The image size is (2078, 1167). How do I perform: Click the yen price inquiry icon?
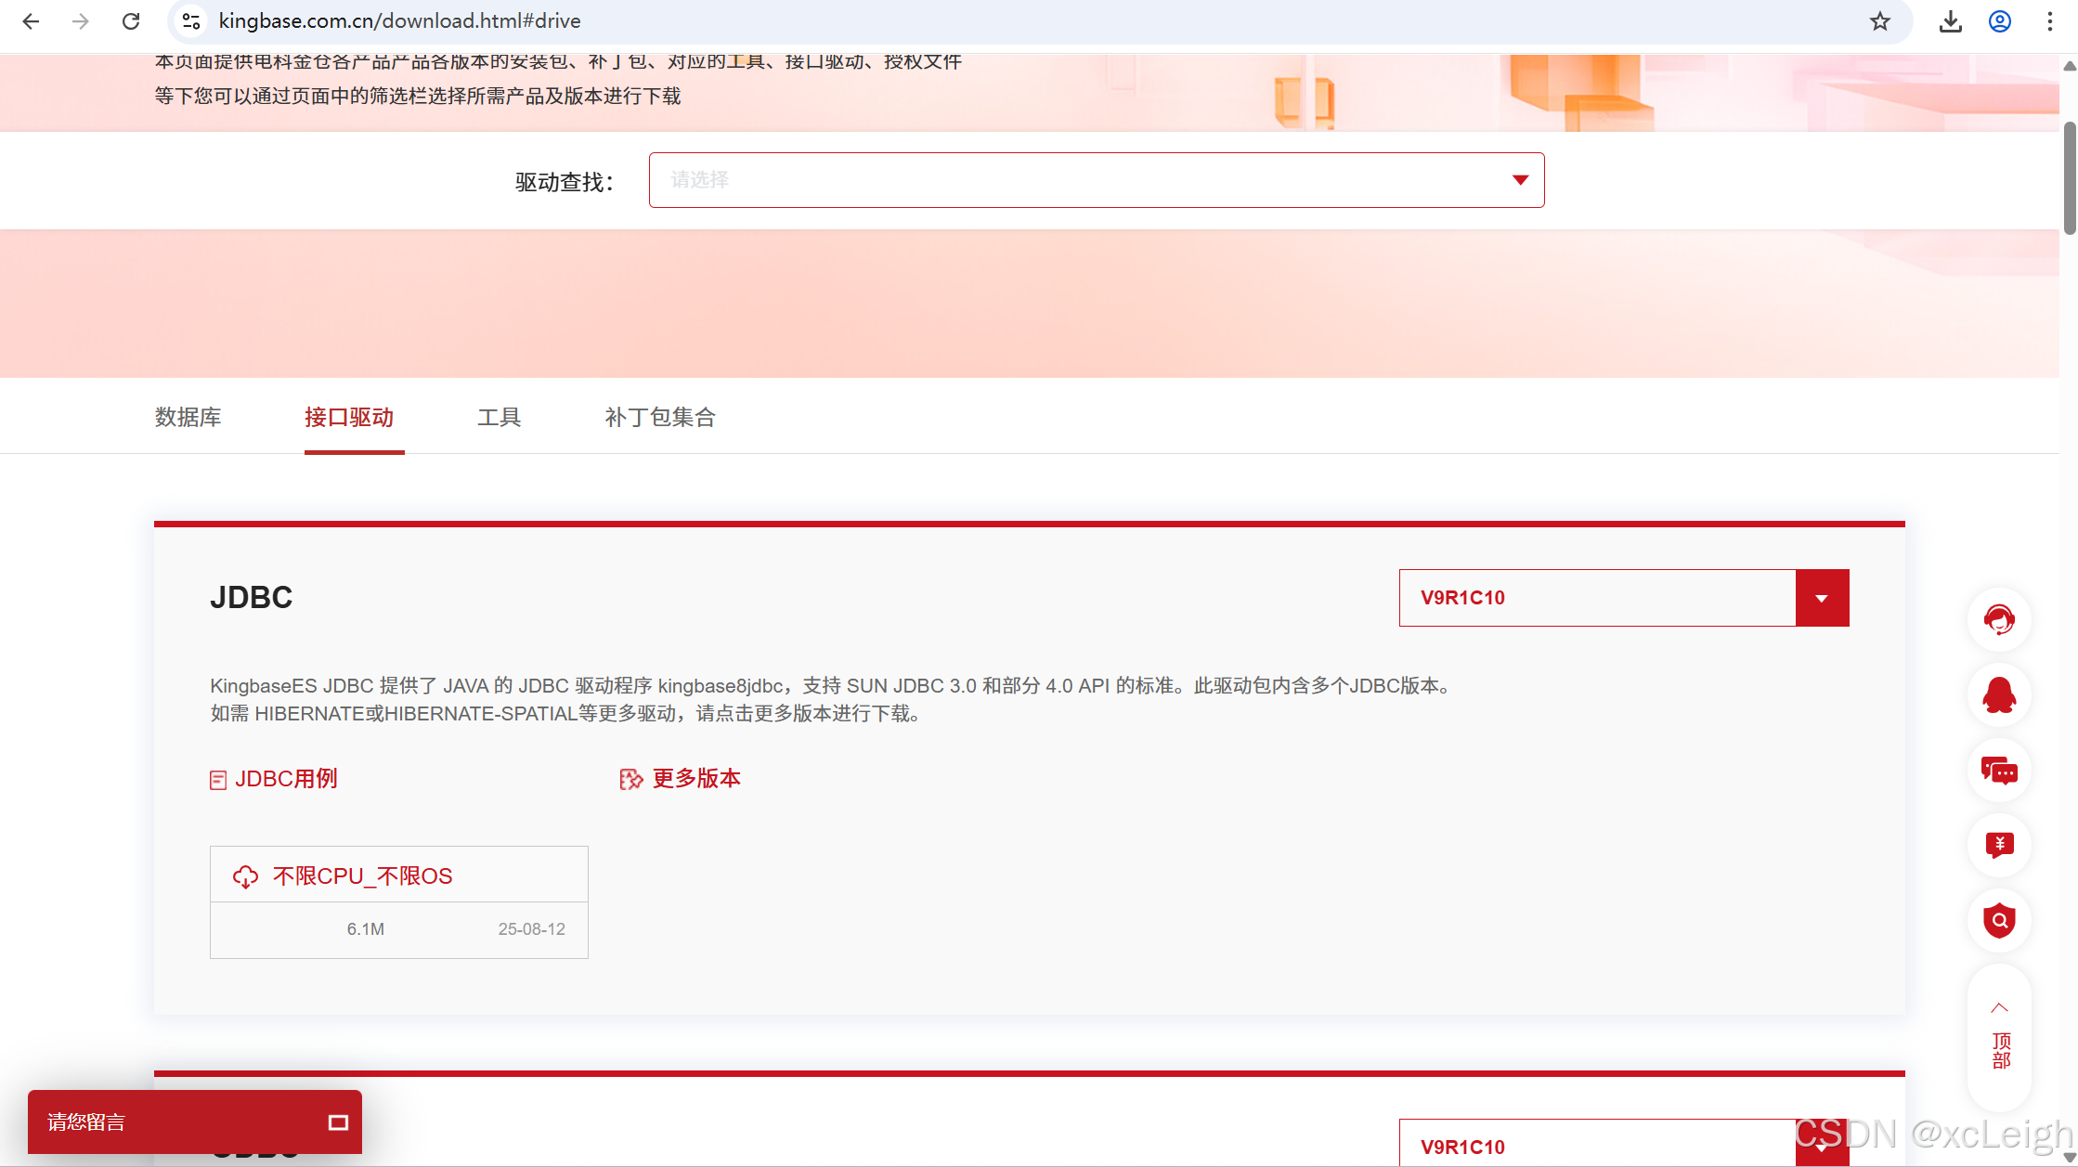[1999, 845]
